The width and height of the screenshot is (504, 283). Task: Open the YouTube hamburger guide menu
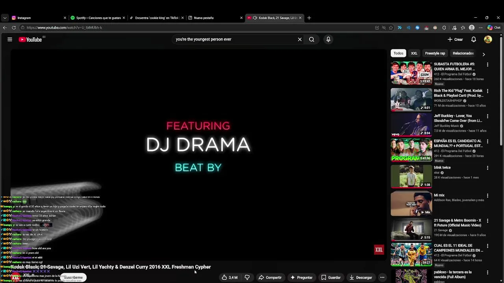coord(10,39)
